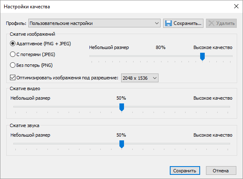Uncheck Оптимизировать изображения под разрешение checkbox
The height and width of the screenshot is (179, 243).
pyautogui.click(x=12, y=78)
